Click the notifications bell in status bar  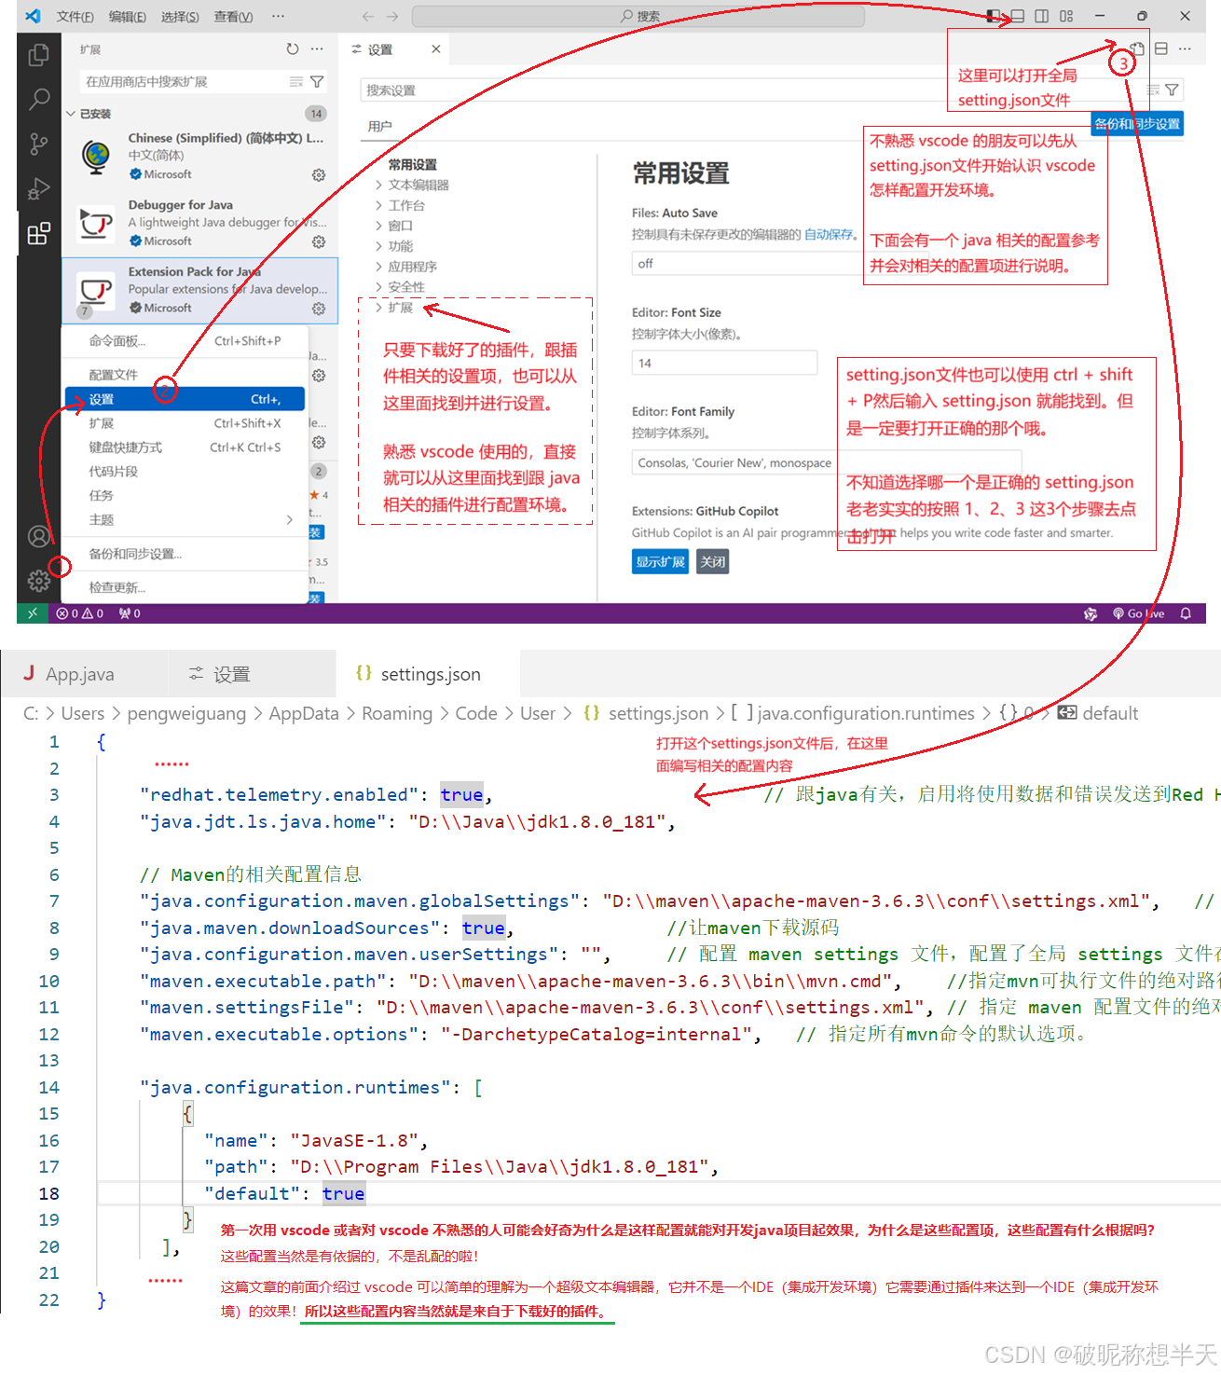tap(1186, 613)
